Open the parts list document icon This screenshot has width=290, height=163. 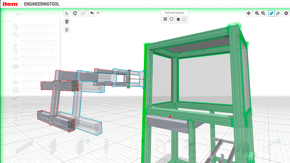click(67, 29)
